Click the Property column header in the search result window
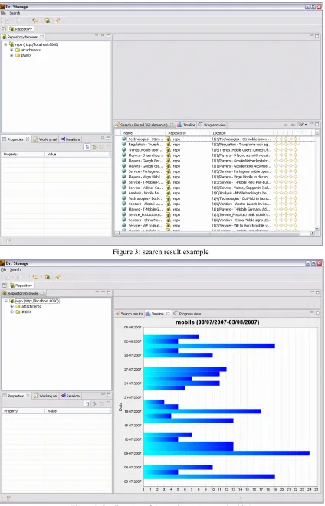The height and width of the screenshot is (506, 325). (x=23, y=155)
